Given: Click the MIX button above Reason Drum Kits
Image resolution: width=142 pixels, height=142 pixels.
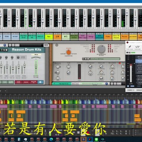Looking at the screenshot, I should [x=46, y=45].
